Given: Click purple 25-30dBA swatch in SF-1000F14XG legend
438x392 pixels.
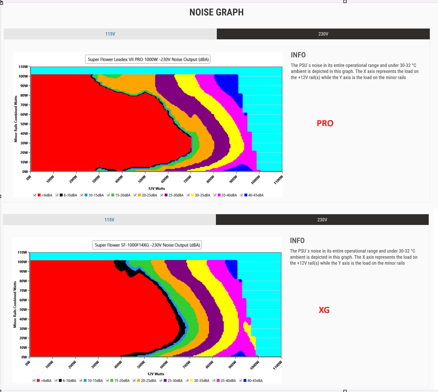Looking at the screenshot, I should [x=165, y=381].
